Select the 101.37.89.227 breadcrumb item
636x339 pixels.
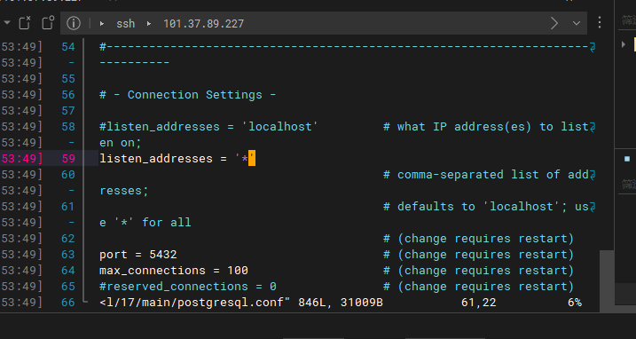(204, 24)
